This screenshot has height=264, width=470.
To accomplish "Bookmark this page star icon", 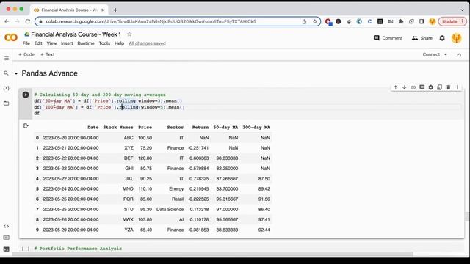I will [x=315, y=21].
